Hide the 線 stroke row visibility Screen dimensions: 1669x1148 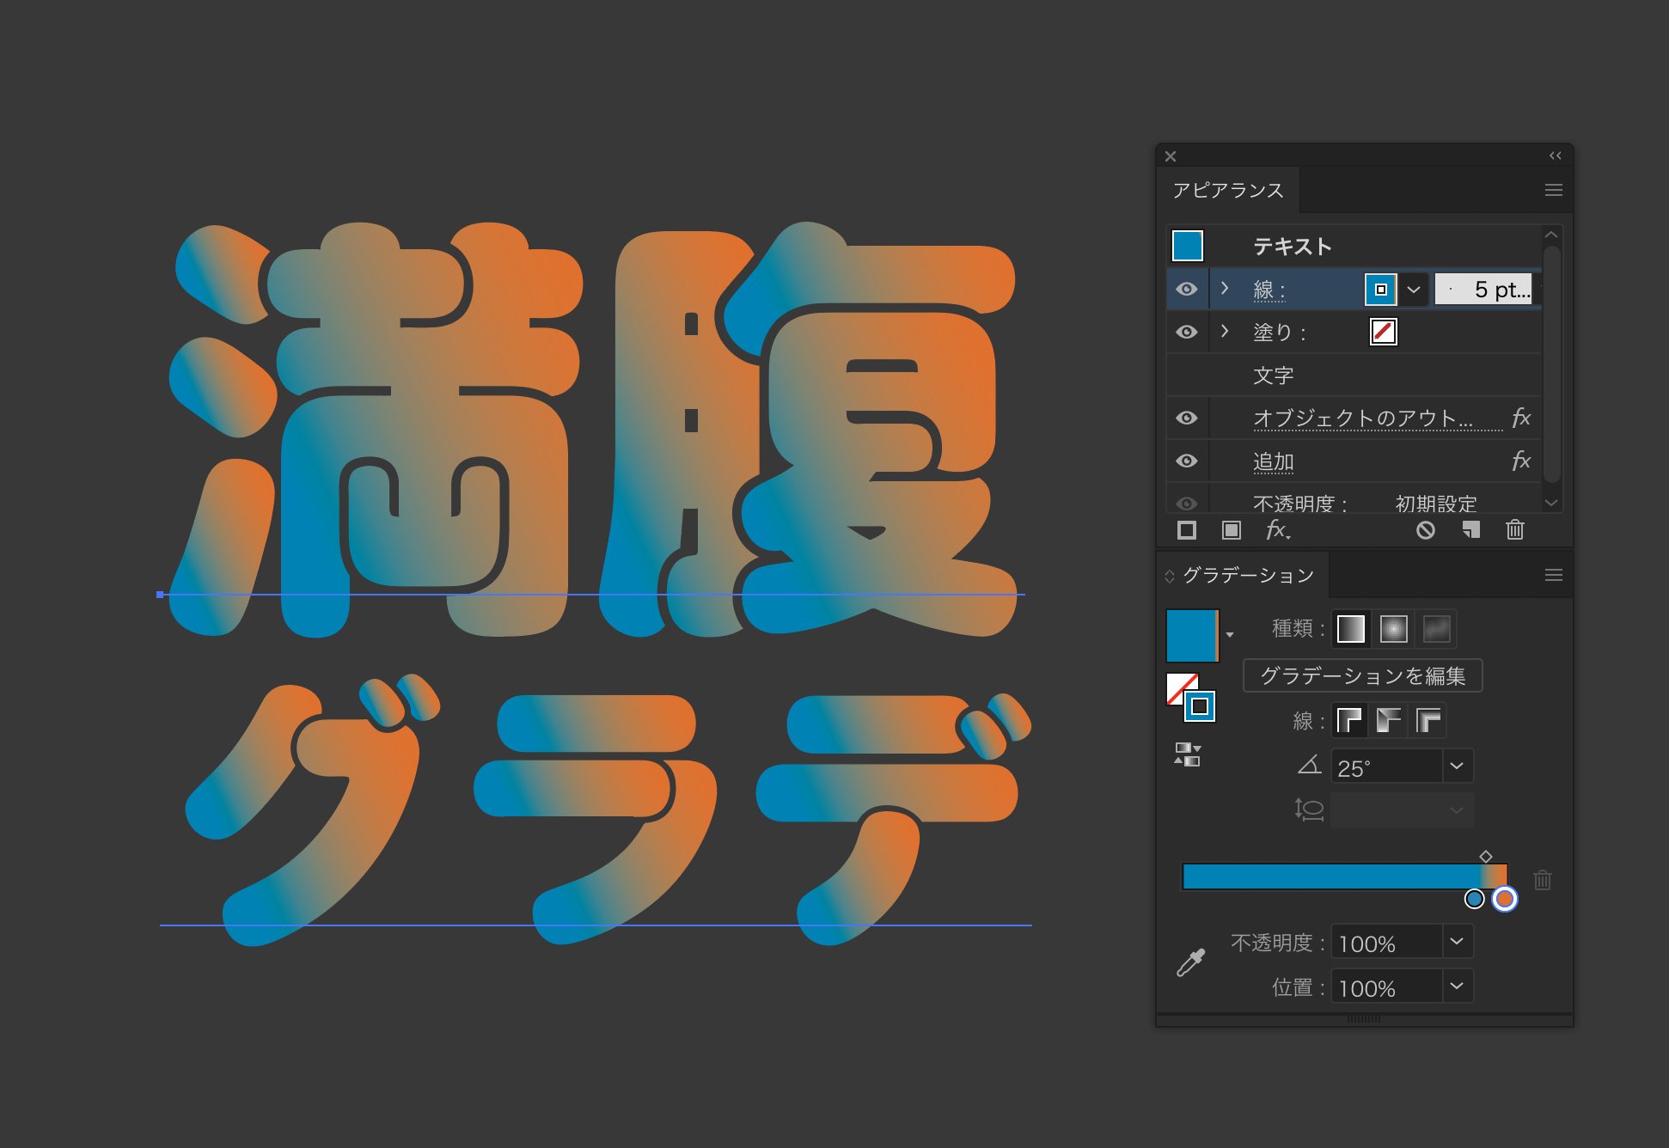click(x=1187, y=289)
